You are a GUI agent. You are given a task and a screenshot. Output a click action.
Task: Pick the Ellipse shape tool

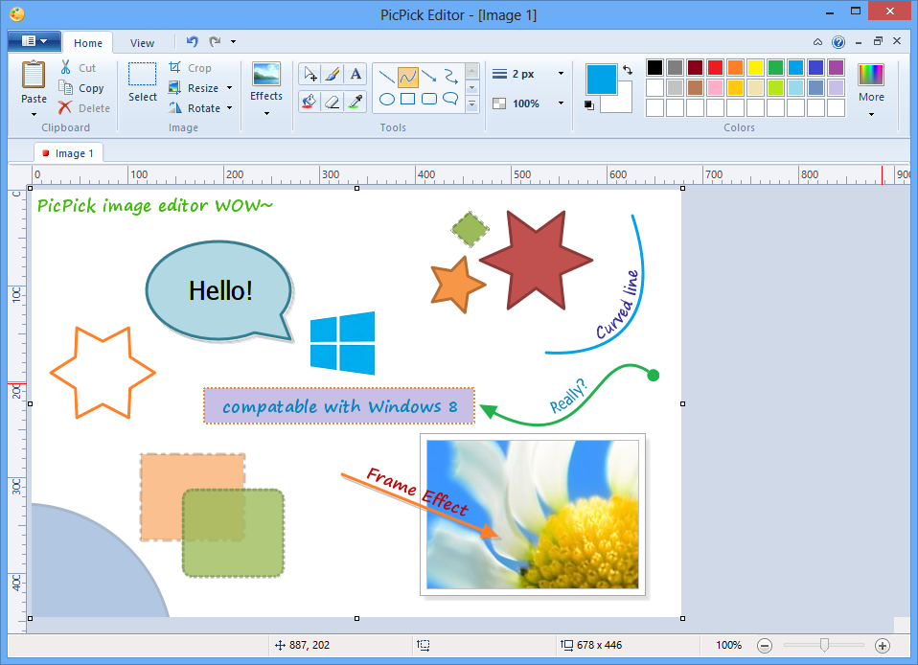tap(387, 99)
